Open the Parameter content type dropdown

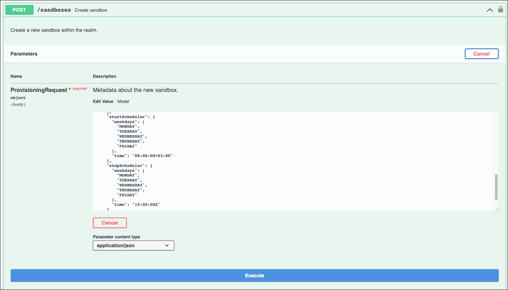coord(133,245)
